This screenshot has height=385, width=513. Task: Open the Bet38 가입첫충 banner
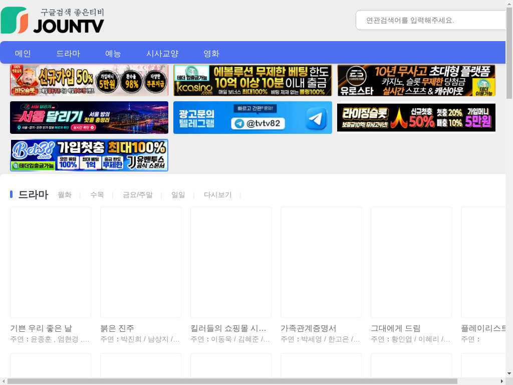pyautogui.click(x=89, y=155)
